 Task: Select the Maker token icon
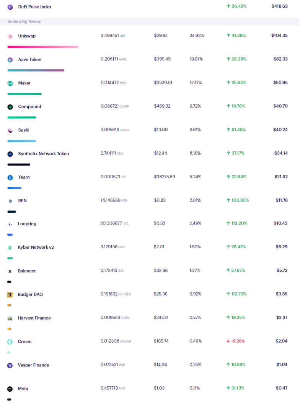pyautogui.click(x=10, y=83)
